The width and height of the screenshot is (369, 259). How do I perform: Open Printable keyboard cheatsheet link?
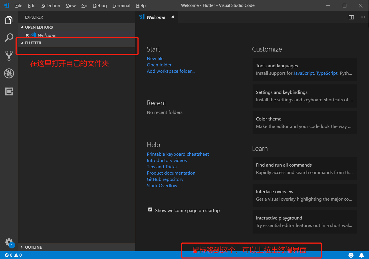coord(178,154)
